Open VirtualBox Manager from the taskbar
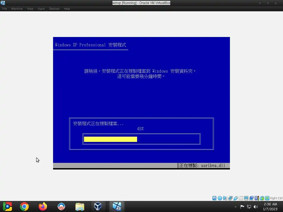 (x=98, y=206)
